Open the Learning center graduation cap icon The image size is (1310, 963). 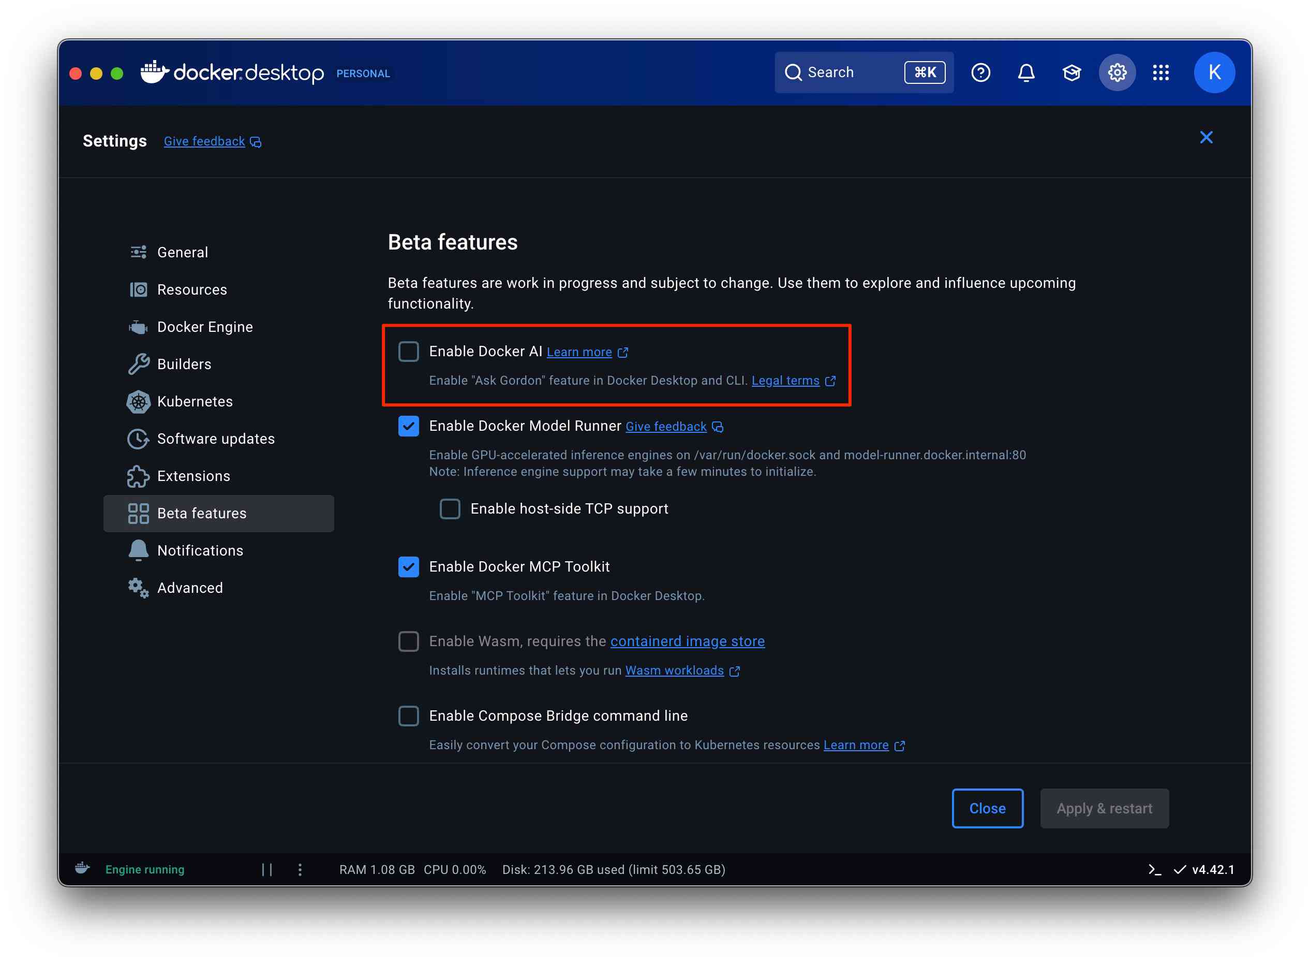[x=1071, y=72]
